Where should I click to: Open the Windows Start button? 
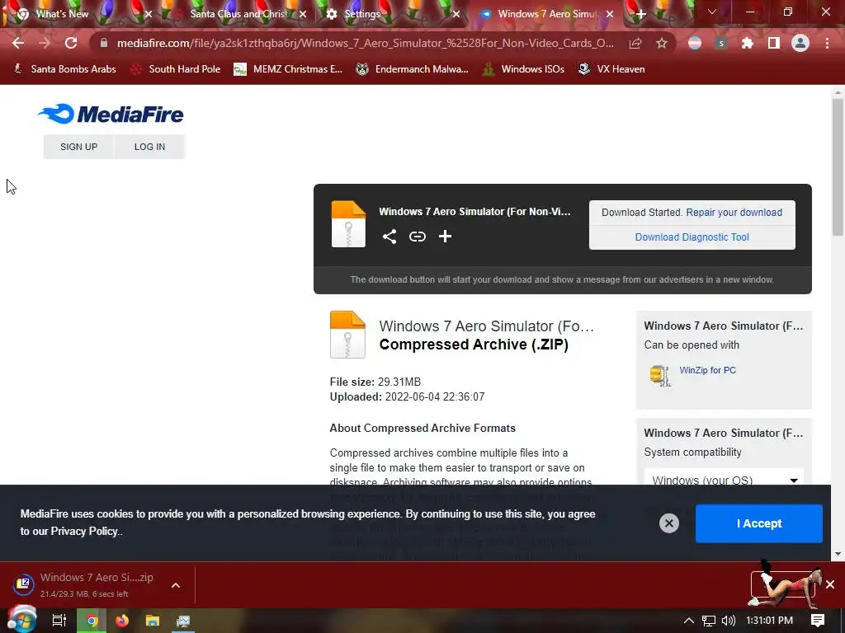21,620
